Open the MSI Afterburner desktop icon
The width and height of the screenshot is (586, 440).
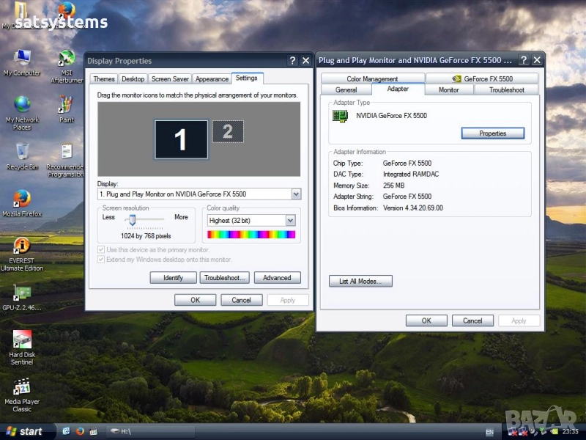[66, 60]
